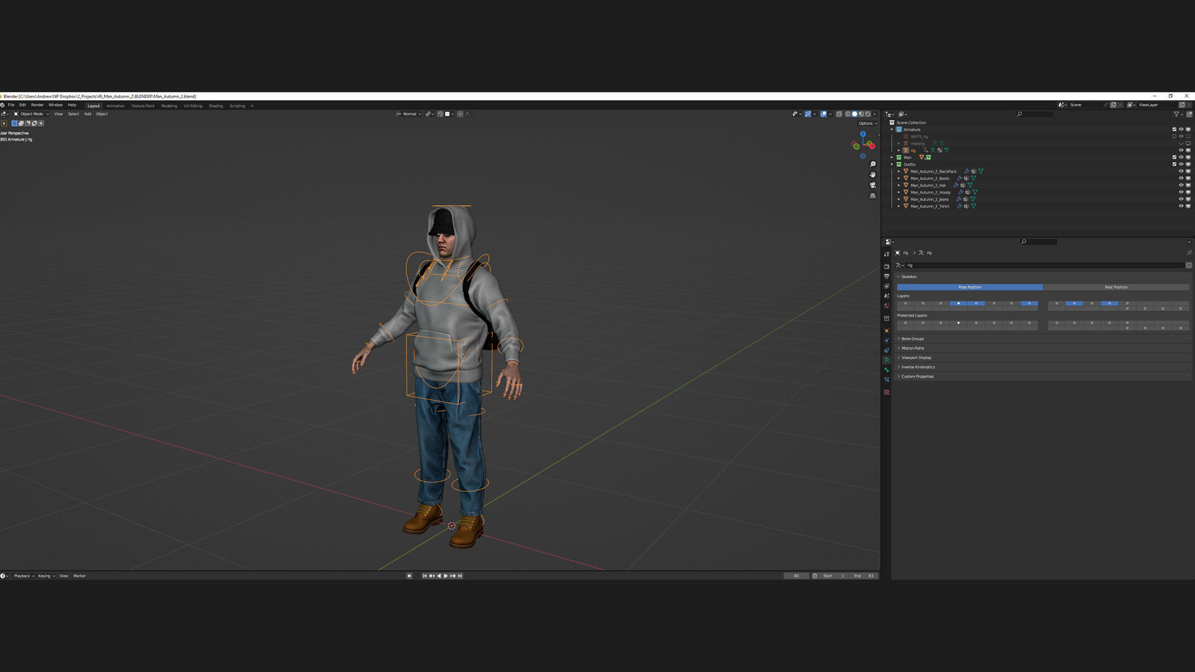Open the Output properties tab
This screenshot has width=1195, height=672.
coord(887,276)
